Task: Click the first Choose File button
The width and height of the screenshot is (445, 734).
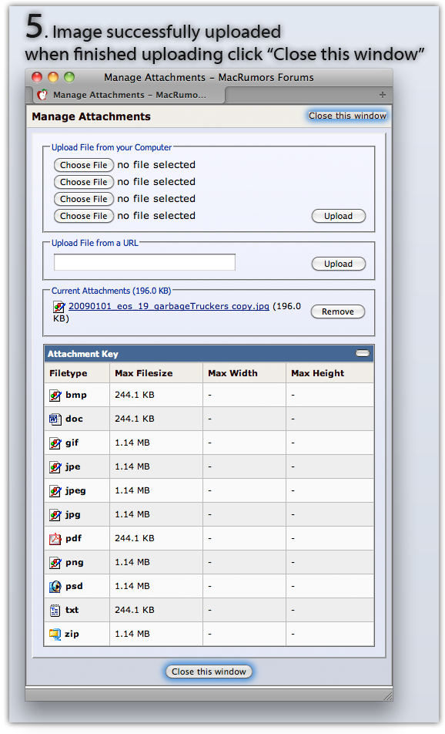Action: (84, 165)
